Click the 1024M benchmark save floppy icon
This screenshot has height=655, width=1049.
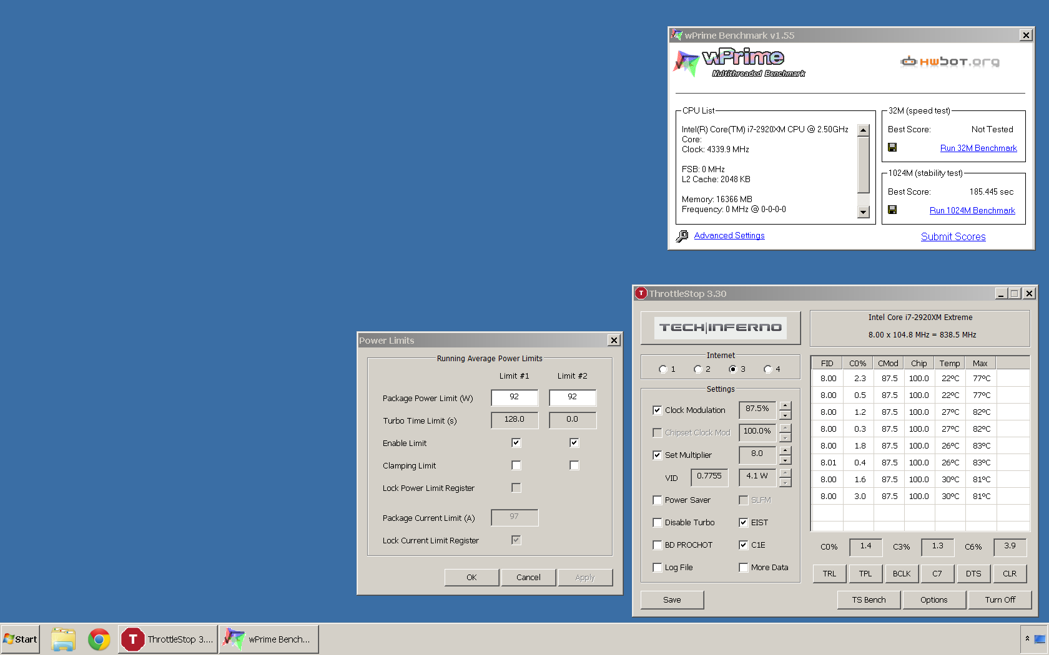click(892, 210)
